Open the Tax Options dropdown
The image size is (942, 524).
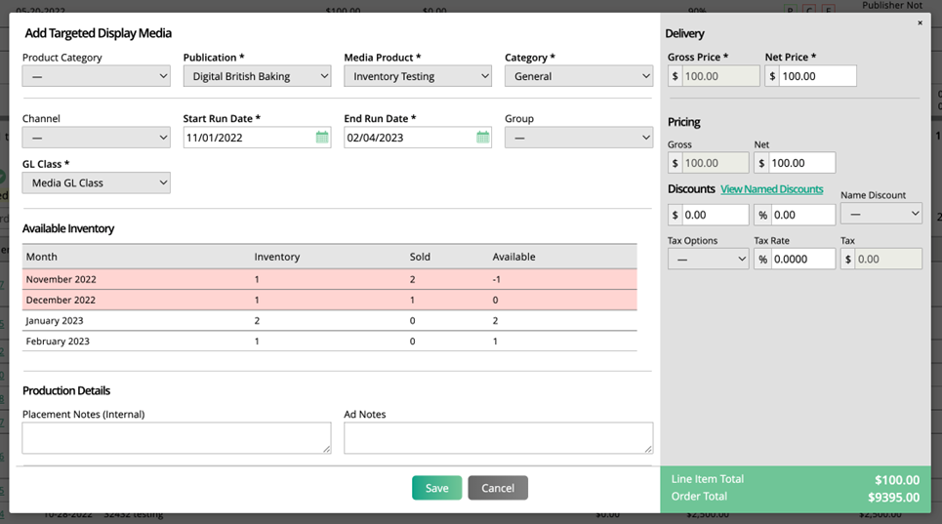click(708, 259)
